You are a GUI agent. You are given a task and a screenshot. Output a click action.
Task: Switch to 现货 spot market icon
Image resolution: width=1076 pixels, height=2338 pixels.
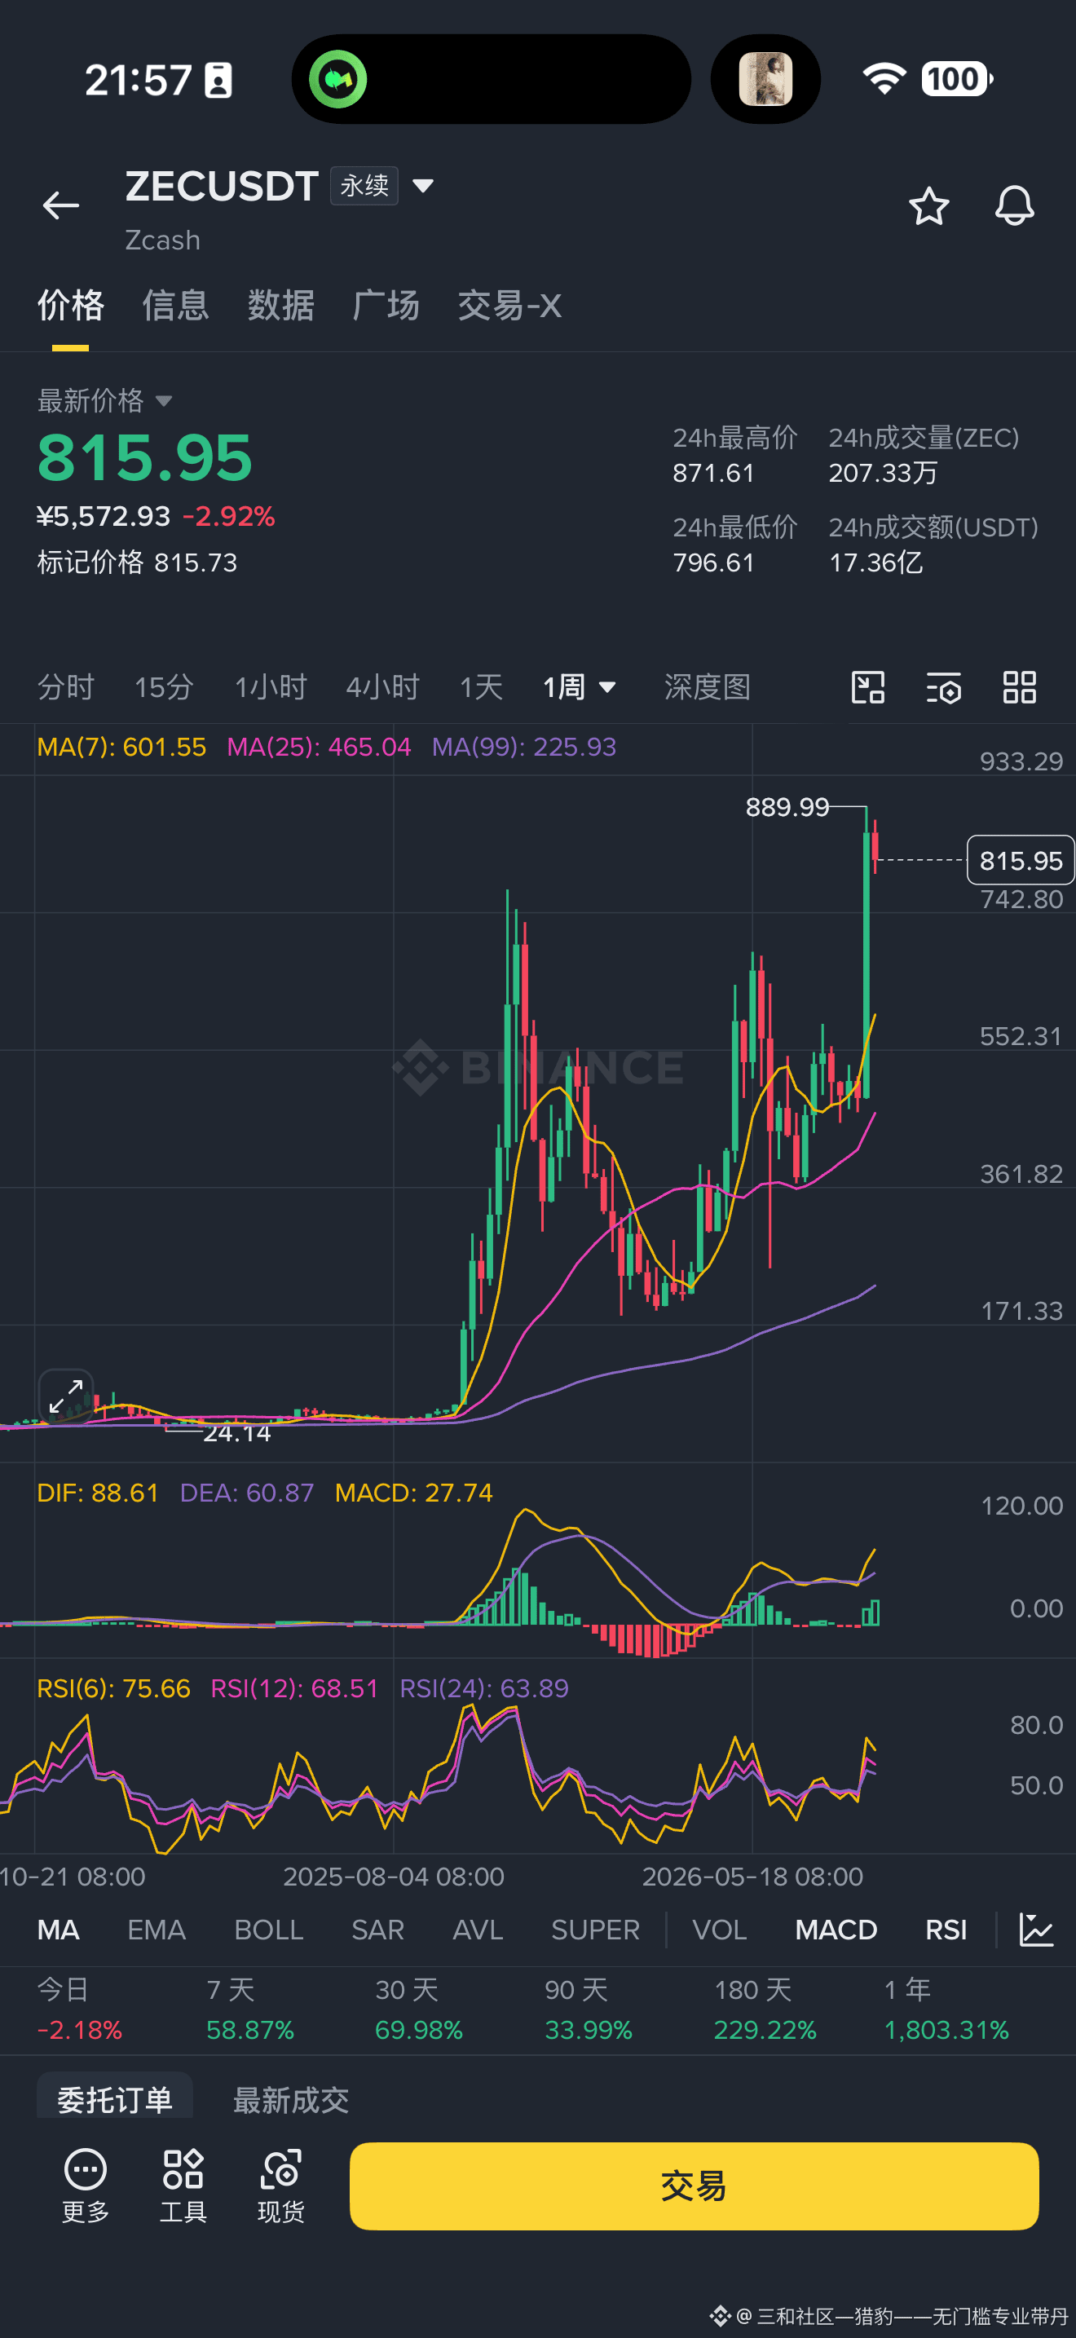pyautogui.click(x=281, y=2186)
